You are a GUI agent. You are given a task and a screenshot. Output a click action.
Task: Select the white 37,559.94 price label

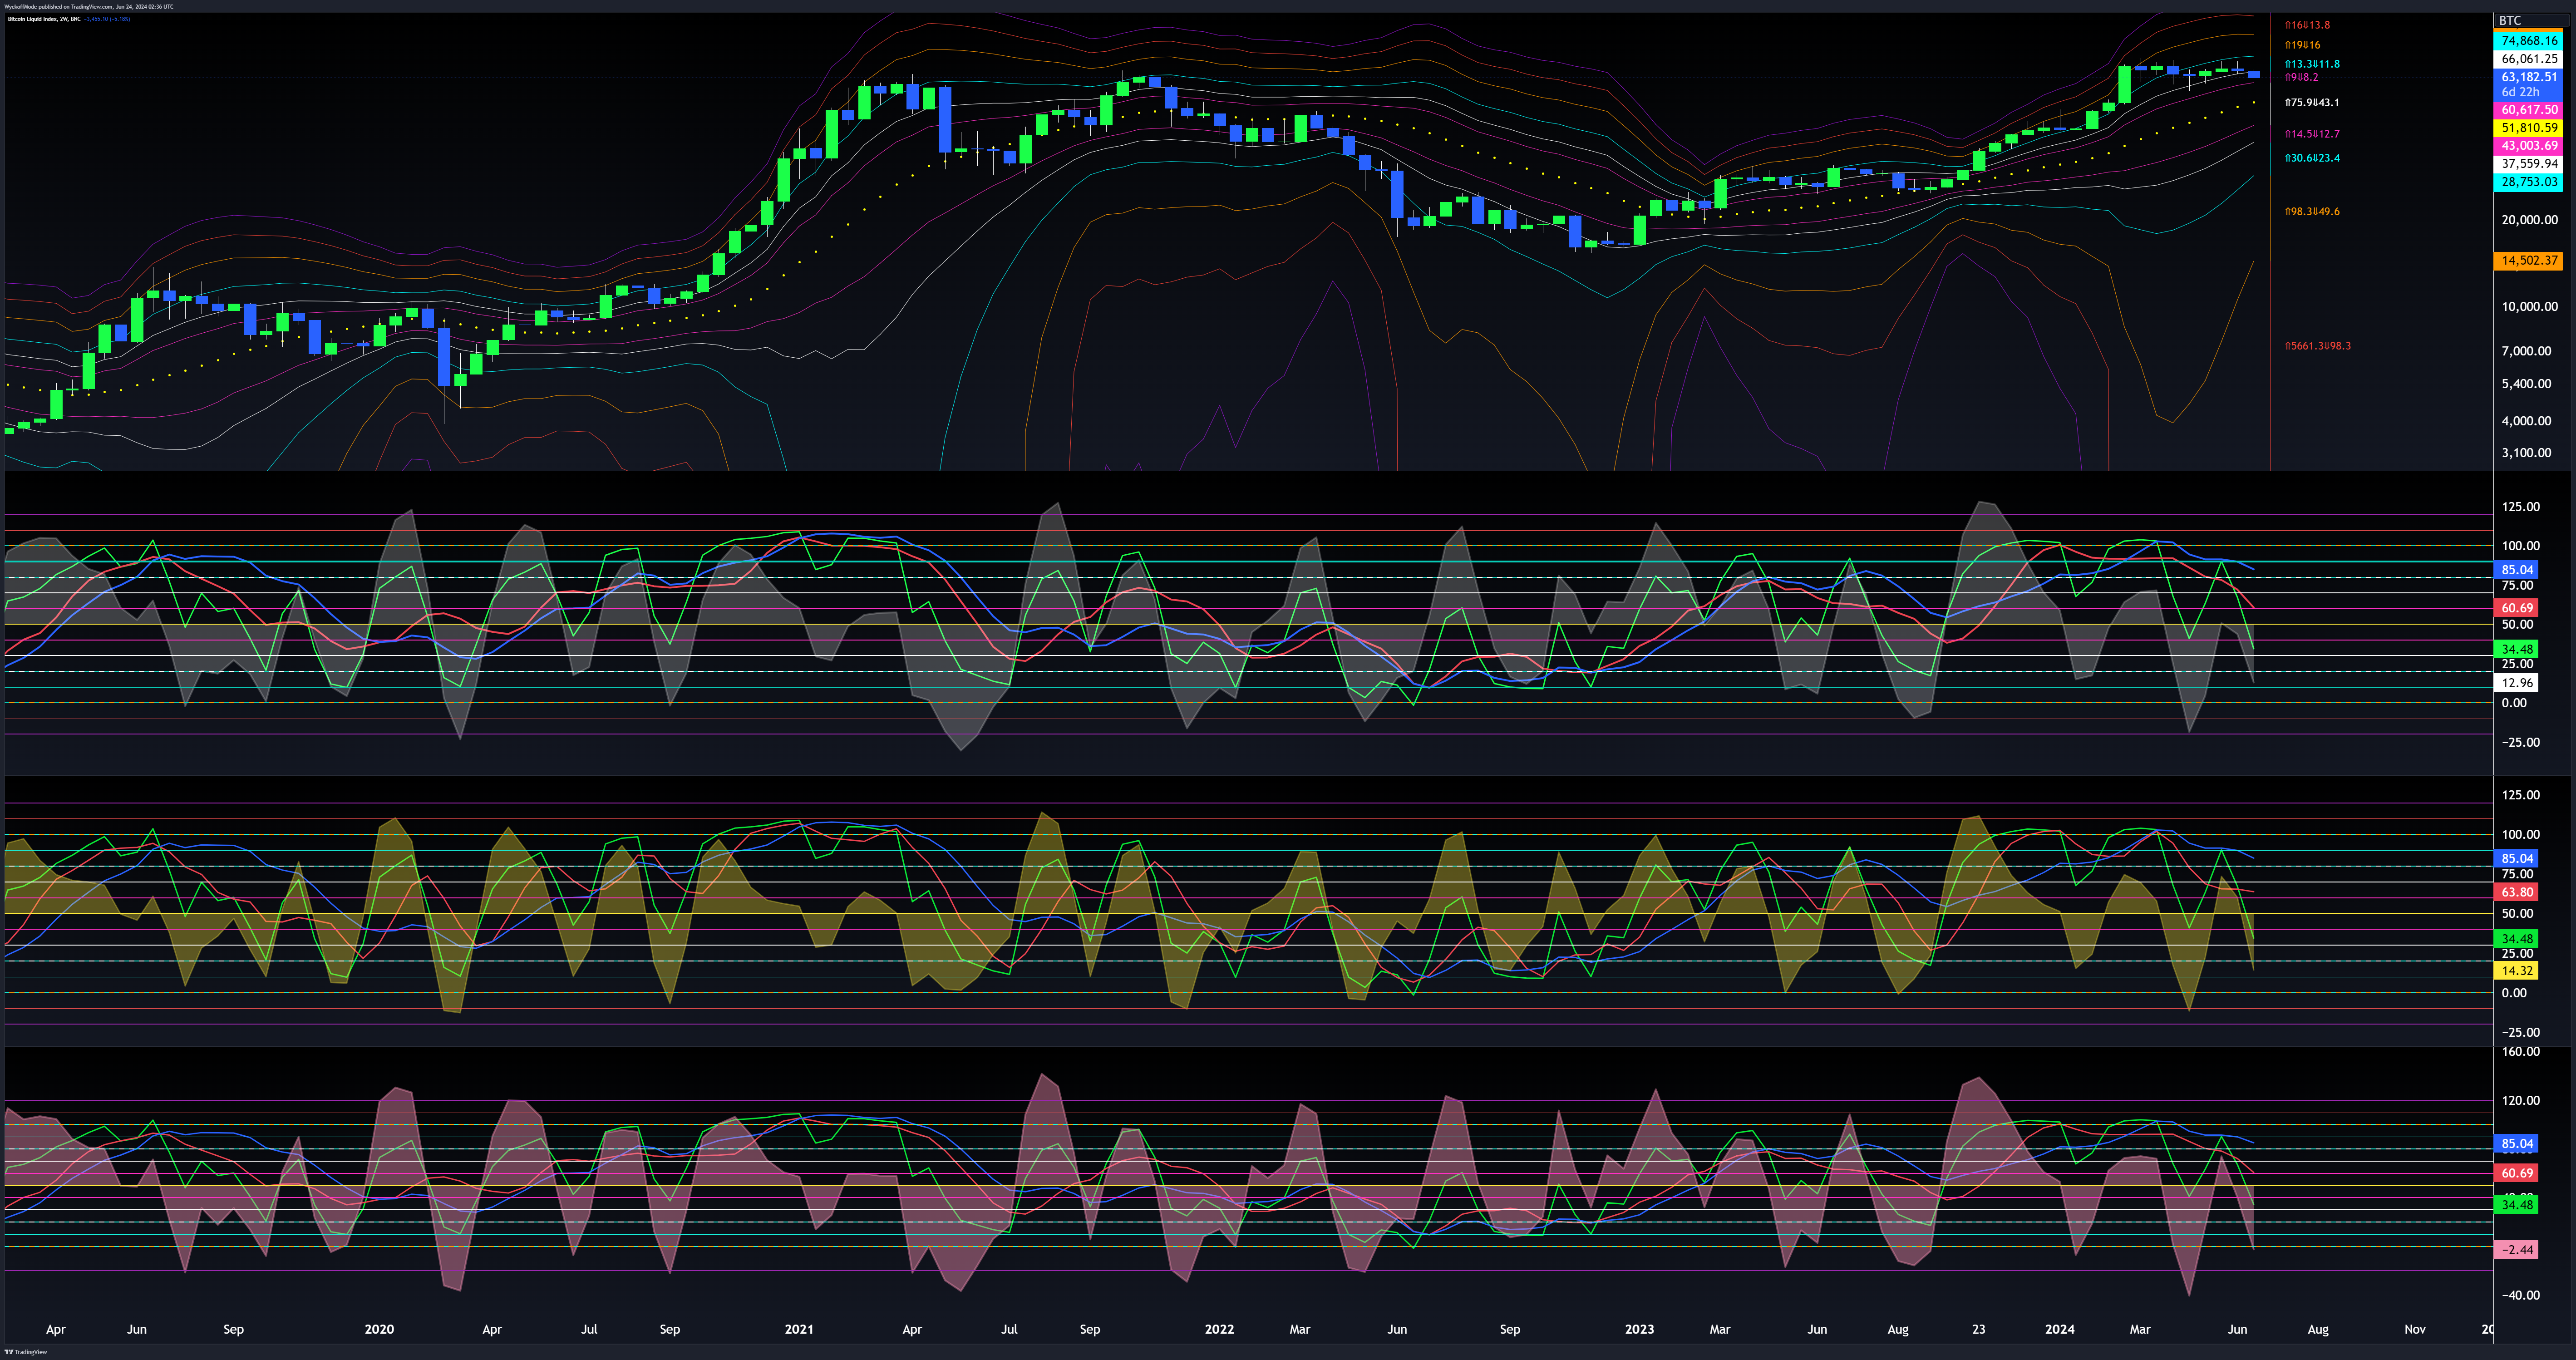pos(2529,164)
